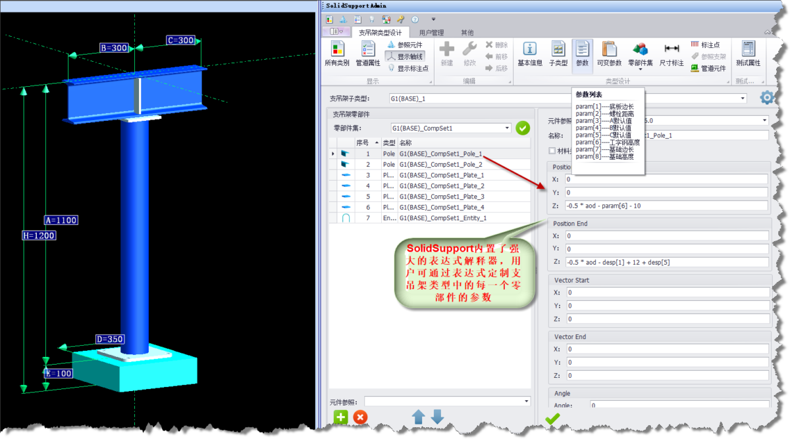Toggle 显示轴线 show axis option

point(405,57)
